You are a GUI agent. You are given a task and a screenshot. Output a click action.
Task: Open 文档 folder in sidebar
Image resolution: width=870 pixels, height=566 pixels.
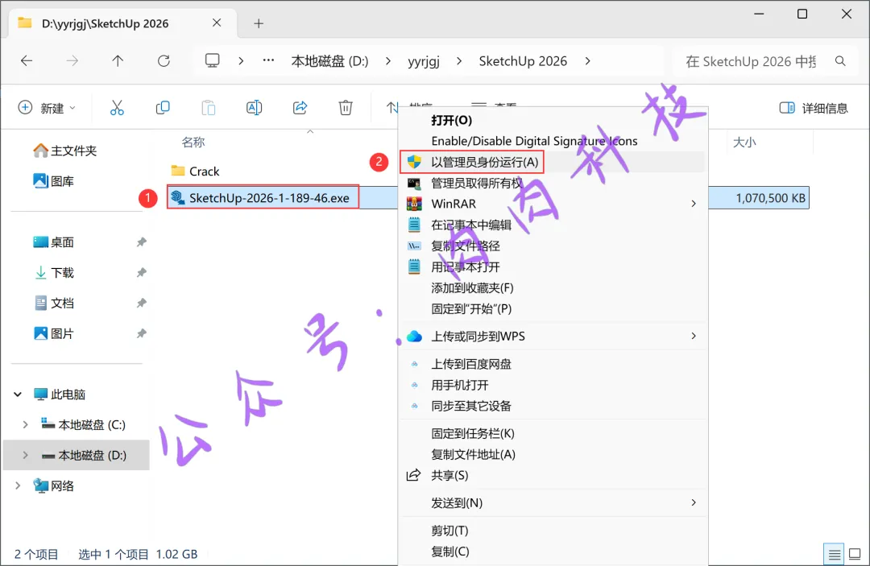click(x=54, y=304)
